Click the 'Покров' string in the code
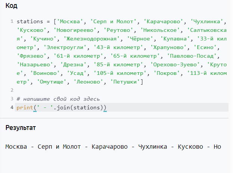The image size is (233, 173). coord(167,73)
